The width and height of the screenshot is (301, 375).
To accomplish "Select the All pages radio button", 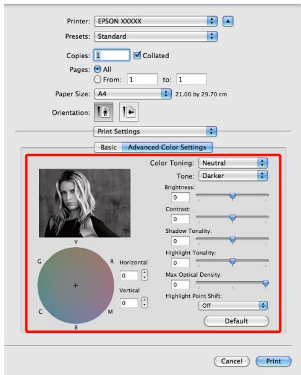I will (98, 69).
